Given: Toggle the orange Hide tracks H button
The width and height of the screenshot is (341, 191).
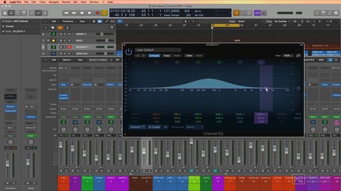Looking at the screenshot, I should click(60, 28).
